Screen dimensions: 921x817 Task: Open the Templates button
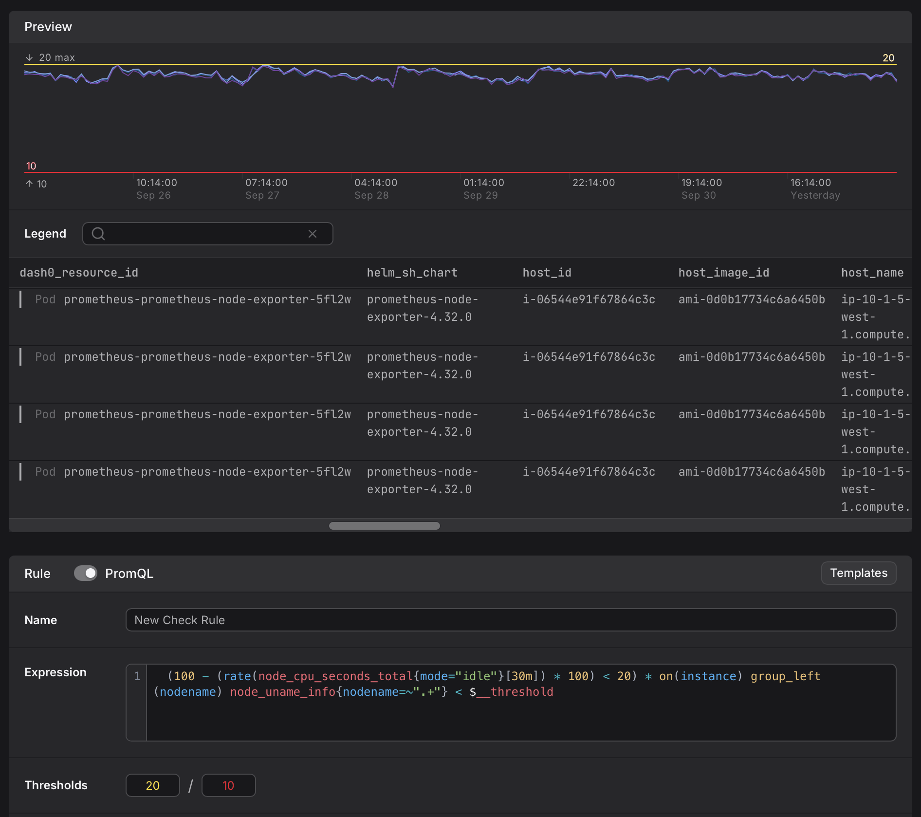859,573
